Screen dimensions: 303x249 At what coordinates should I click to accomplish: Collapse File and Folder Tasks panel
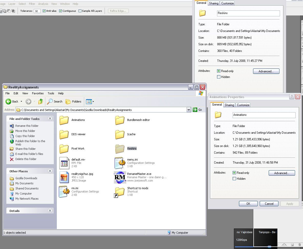(x=50, y=119)
